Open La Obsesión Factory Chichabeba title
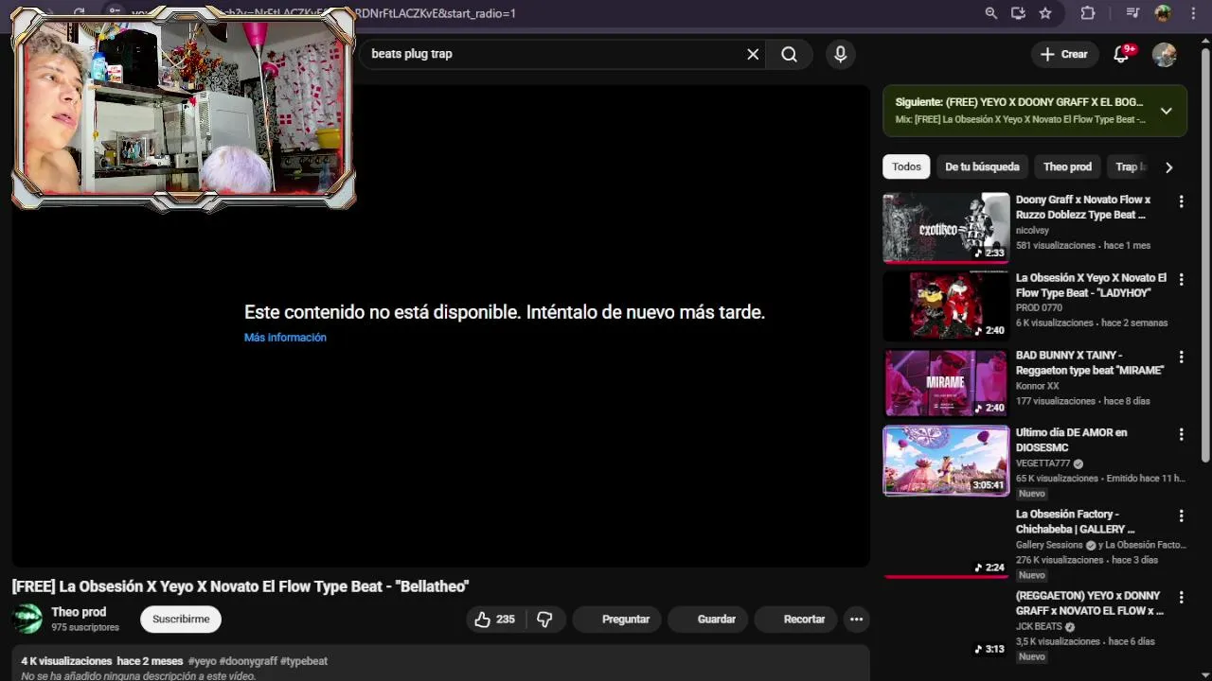 (1075, 522)
